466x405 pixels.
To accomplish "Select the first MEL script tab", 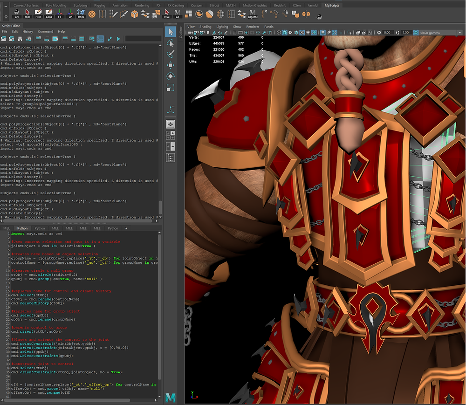I will [7, 228].
